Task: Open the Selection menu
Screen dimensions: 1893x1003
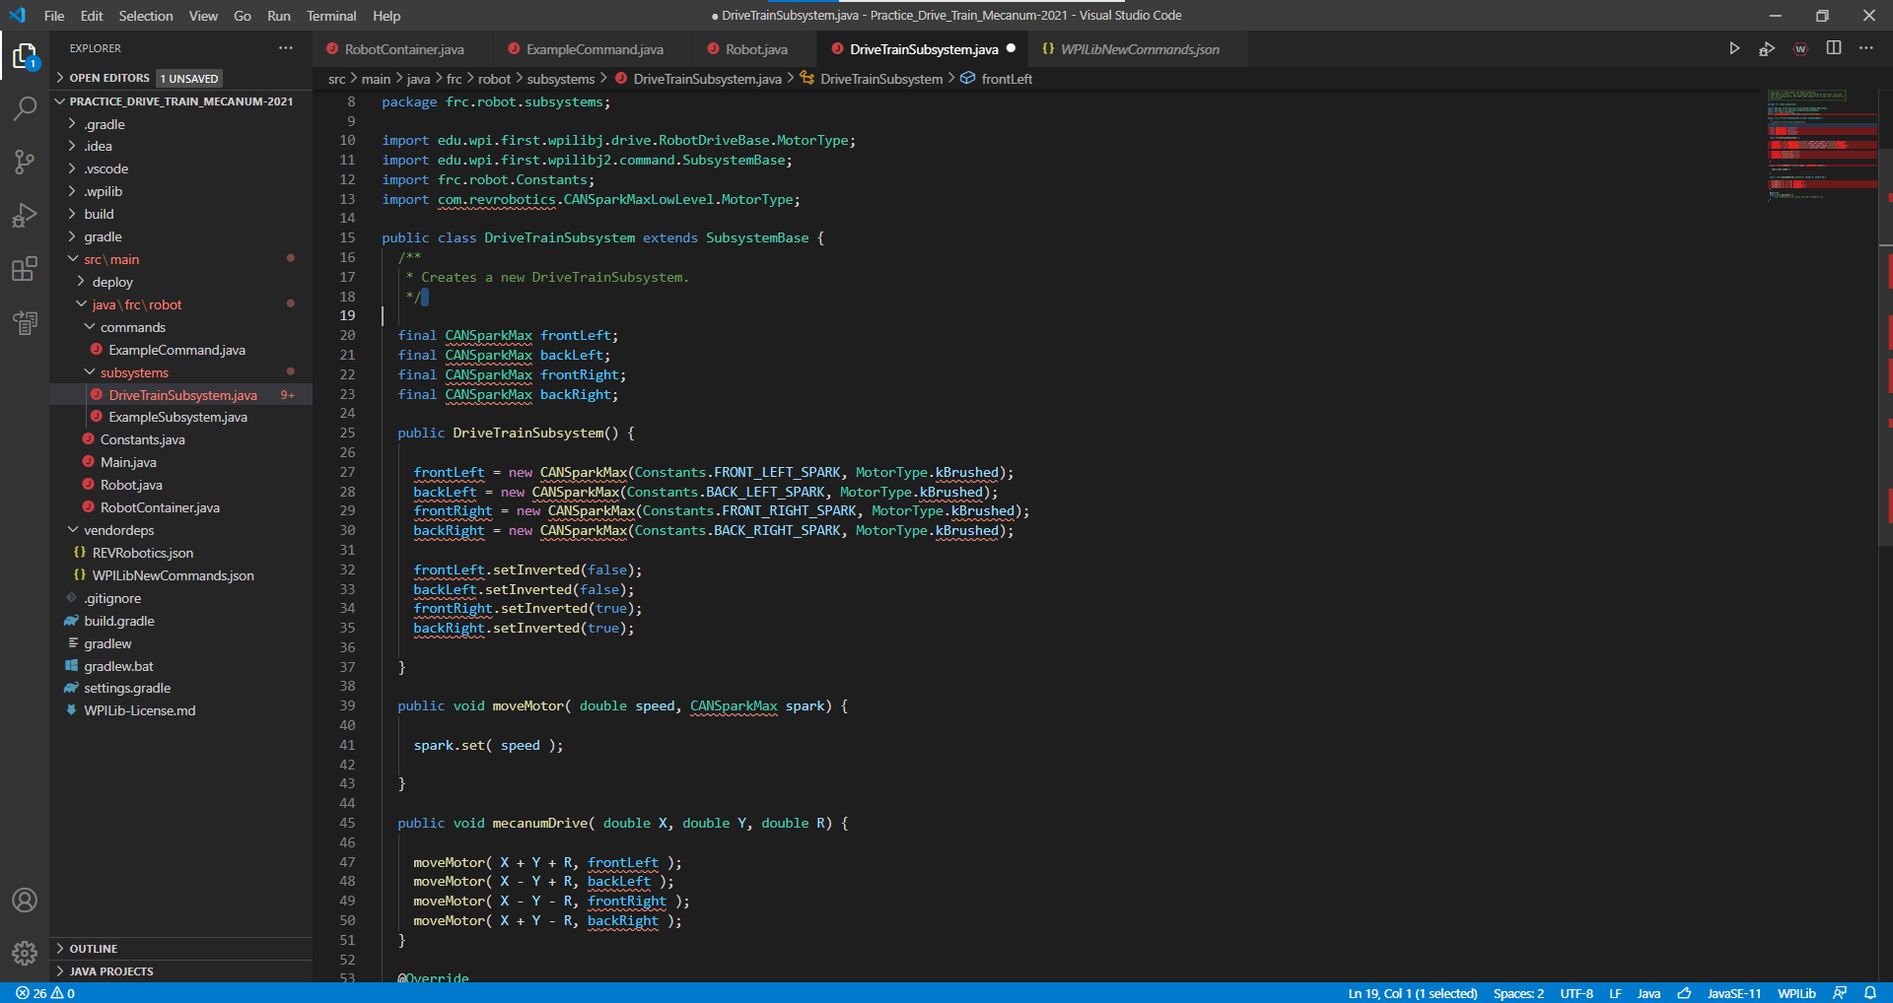Action: coord(146,16)
